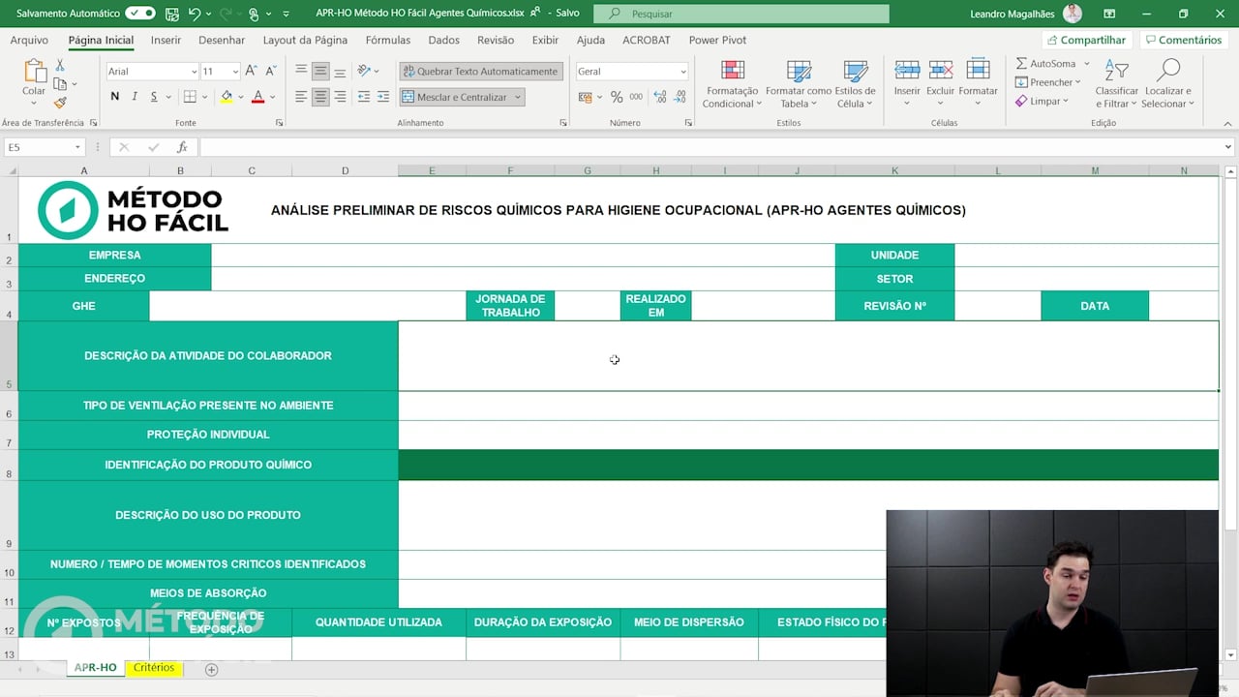Open the Geral number format dropdown
The image size is (1239, 697).
[x=682, y=72]
